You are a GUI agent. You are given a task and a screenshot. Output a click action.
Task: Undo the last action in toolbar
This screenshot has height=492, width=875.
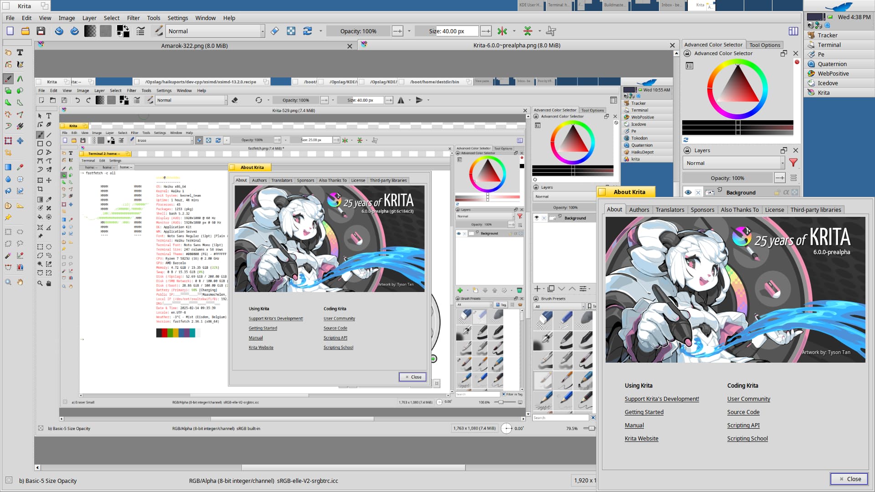pos(59,31)
